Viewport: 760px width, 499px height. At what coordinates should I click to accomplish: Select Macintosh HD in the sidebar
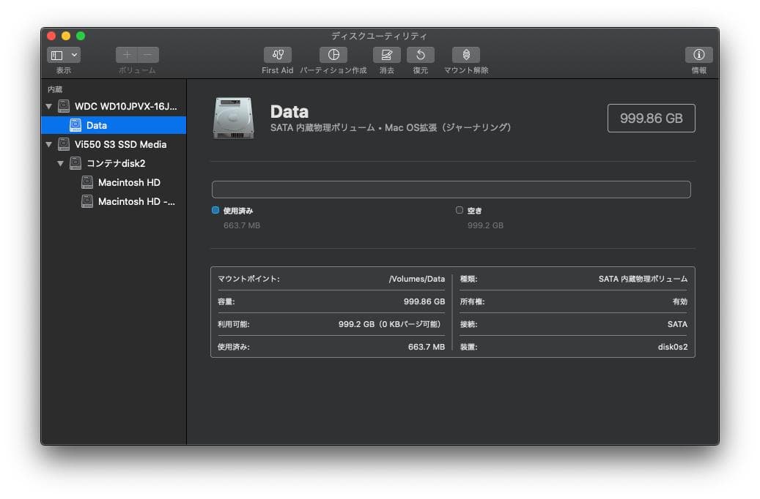tap(130, 182)
